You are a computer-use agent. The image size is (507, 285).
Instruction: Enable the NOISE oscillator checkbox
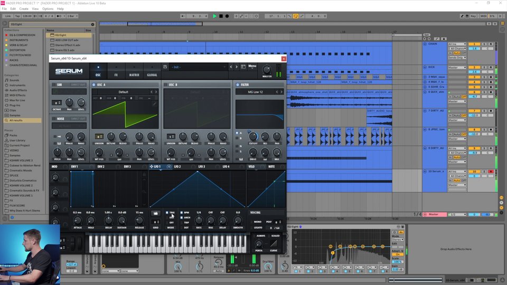tap(54, 119)
